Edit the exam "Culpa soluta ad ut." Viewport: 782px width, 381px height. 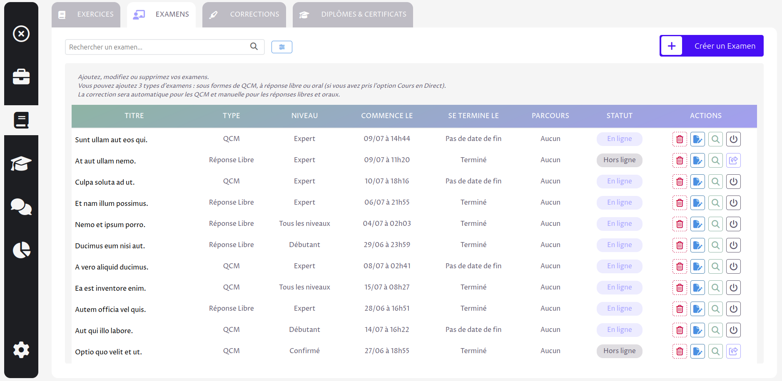(698, 181)
